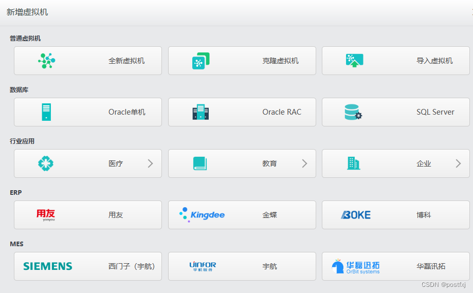Click the 医疗 medical cross icon
This screenshot has height=293, width=473.
pyautogui.click(x=46, y=163)
